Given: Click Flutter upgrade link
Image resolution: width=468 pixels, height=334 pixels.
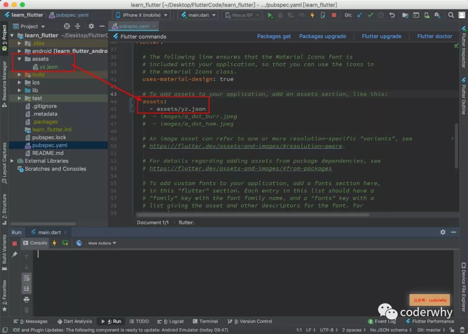Looking at the screenshot, I should coord(381,36).
